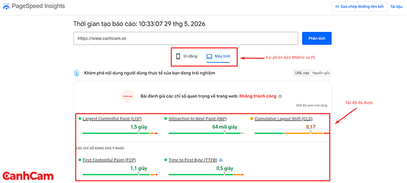Select the Nguồn gốc toggle
This screenshot has height=183, width=407.
pos(322,73)
